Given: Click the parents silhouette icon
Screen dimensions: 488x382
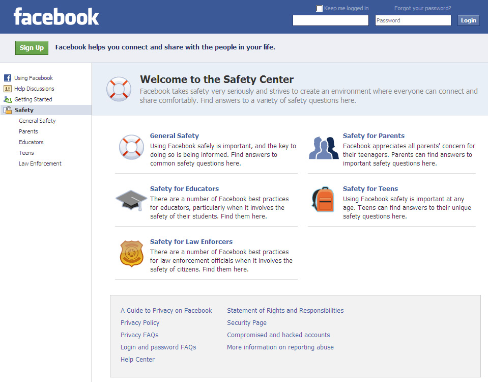Looking at the screenshot, I should 324,148.
